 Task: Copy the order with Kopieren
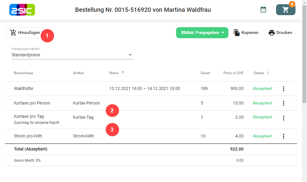point(246,33)
